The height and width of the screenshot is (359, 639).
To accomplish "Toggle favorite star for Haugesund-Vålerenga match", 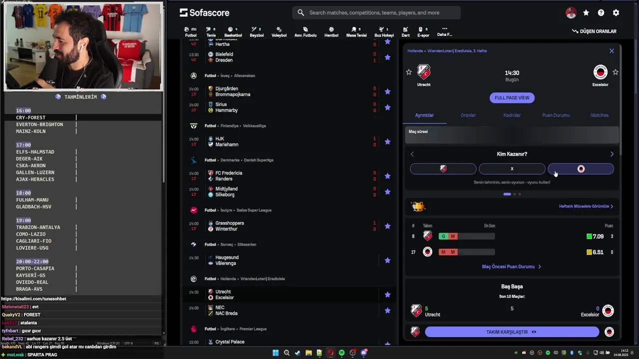I will click(x=387, y=260).
